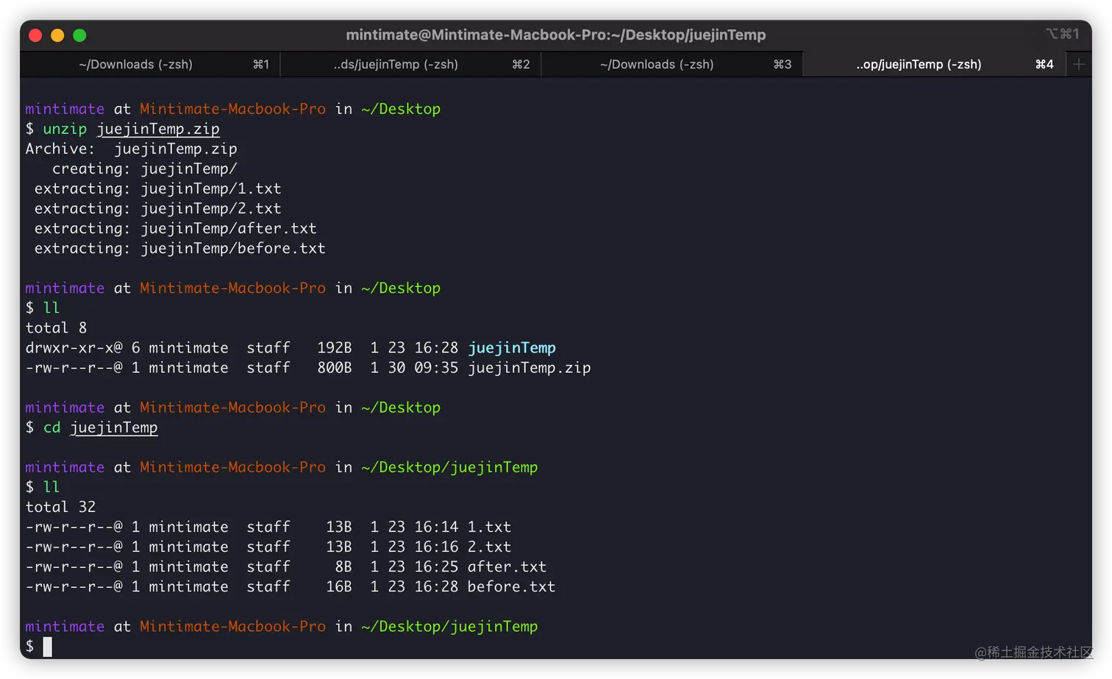
Task: Click the 'creating: juejinTemp/' line
Action: click(144, 168)
